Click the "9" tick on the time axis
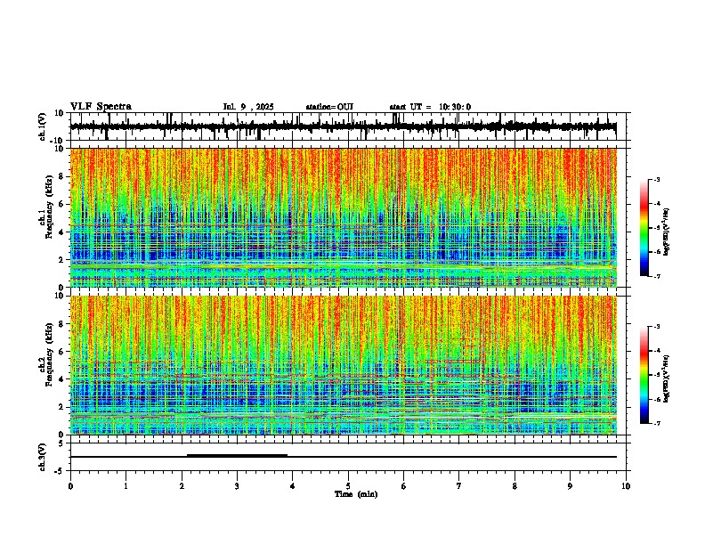The height and width of the screenshot is (545, 705). point(570,486)
